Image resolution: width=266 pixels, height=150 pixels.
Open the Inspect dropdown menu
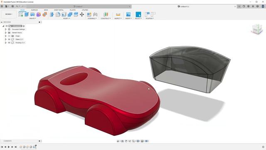tap(118, 18)
